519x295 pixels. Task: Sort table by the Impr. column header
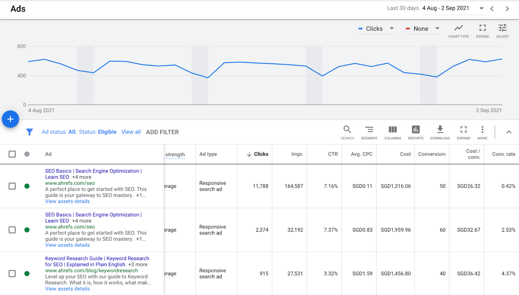297,154
